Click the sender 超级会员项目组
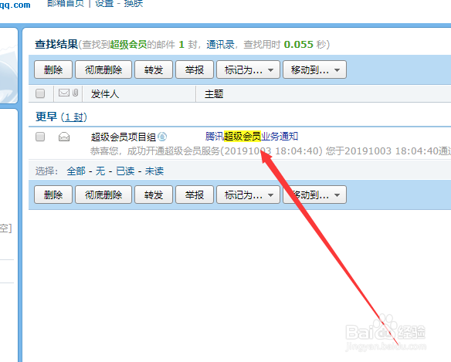This screenshot has height=362, width=451. pyautogui.click(x=123, y=137)
